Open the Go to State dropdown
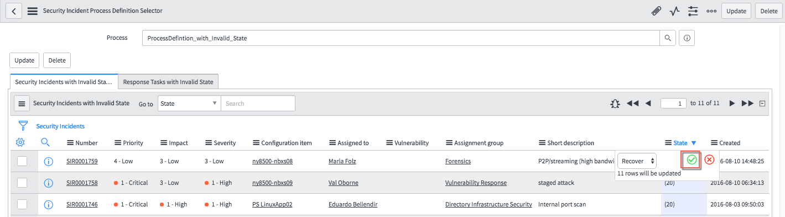The image size is (785, 217). (189, 103)
